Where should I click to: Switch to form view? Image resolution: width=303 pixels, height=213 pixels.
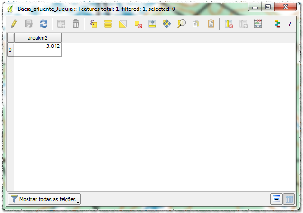(x=276, y=199)
